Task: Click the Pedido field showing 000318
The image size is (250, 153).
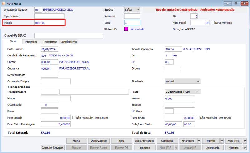Action: pos(49,23)
